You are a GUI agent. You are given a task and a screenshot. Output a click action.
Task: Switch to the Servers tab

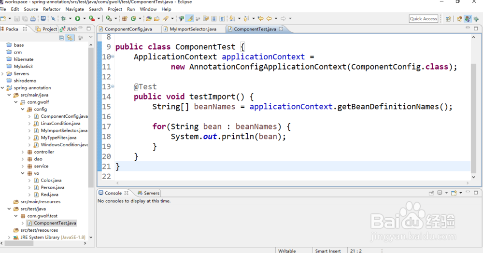pos(148,193)
